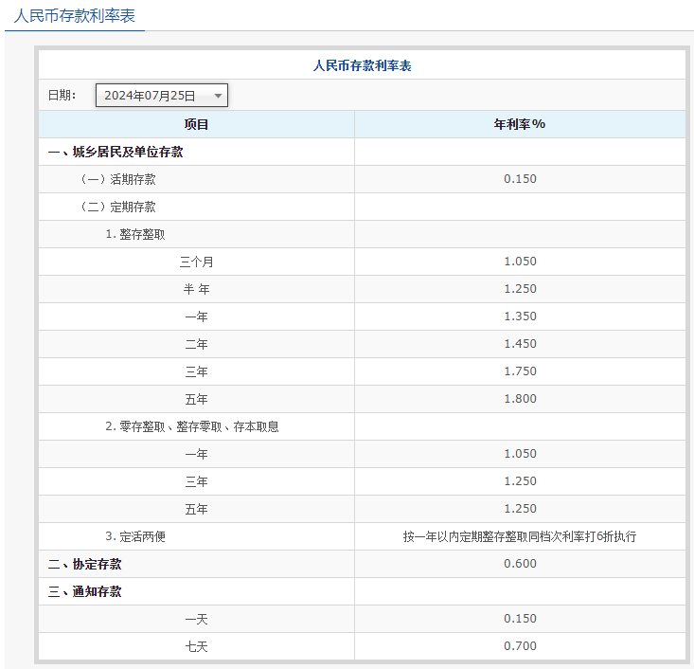Click the 三个月 term row
Viewport: 694px width, 669px height.
click(x=196, y=262)
